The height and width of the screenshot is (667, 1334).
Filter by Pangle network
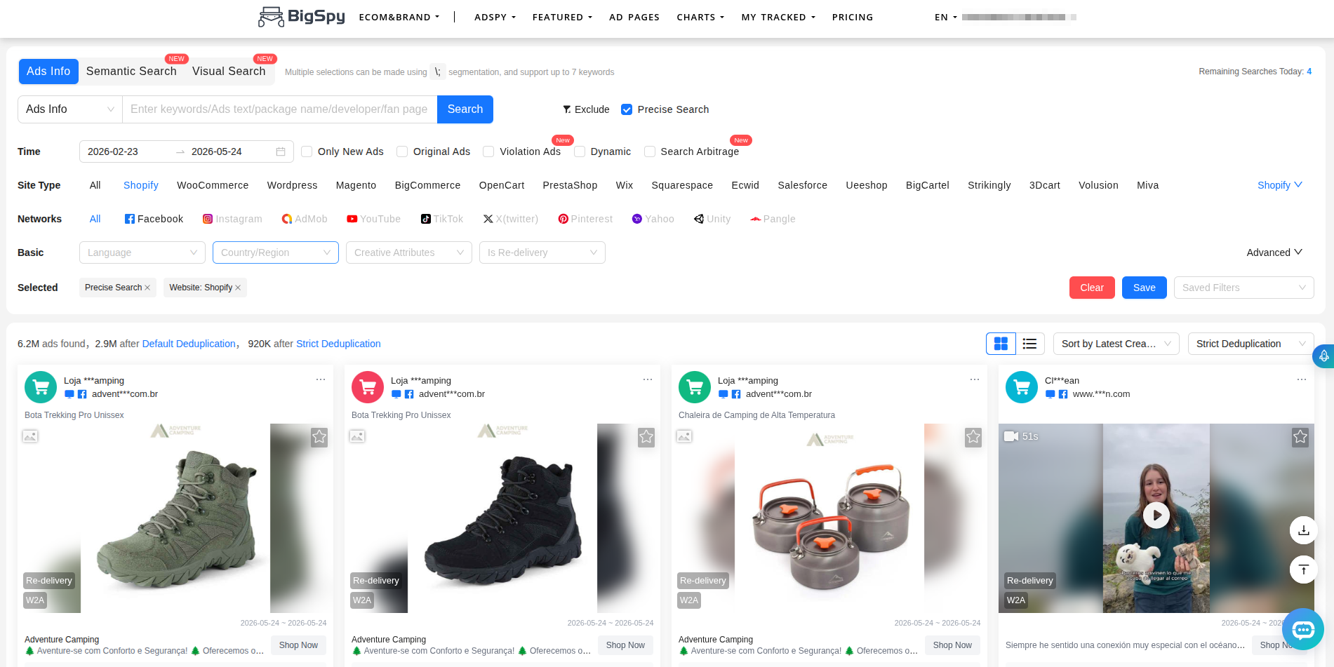tap(773, 219)
